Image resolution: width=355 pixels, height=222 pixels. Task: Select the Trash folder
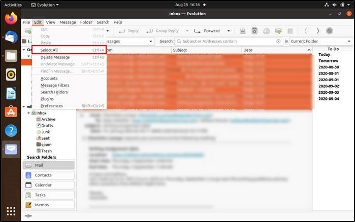pyautogui.click(x=44, y=151)
